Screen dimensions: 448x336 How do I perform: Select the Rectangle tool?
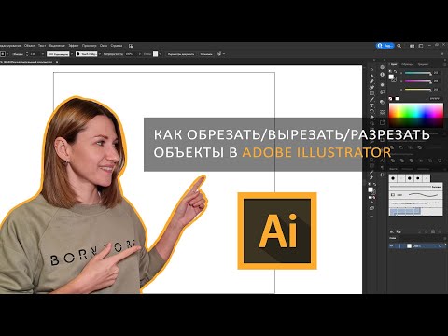coord(371,93)
